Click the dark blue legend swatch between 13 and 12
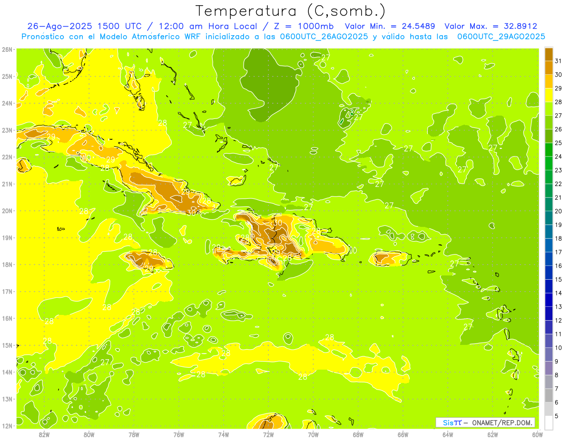The width and height of the screenshot is (571, 441). (x=549, y=314)
